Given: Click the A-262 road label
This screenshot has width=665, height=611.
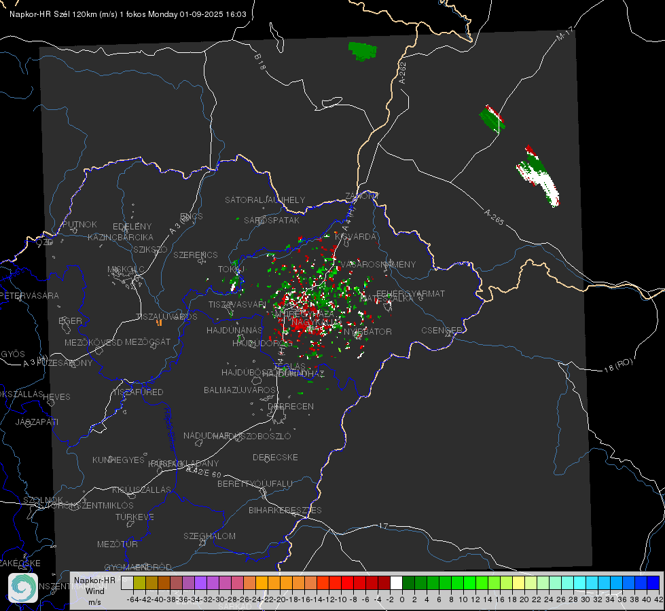Looking at the screenshot, I should [x=403, y=73].
